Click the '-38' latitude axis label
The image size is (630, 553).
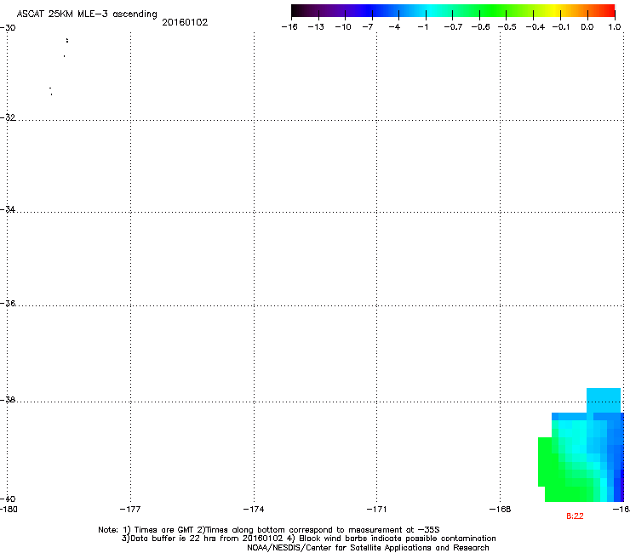(8, 400)
